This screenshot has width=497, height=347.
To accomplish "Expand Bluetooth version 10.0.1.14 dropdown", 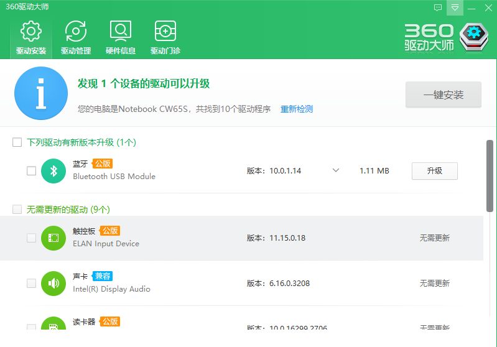I will 336,170.
